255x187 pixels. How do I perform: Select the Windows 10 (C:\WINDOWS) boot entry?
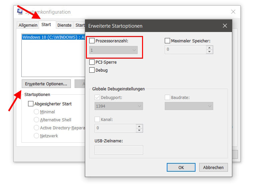(x=53, y=37)
